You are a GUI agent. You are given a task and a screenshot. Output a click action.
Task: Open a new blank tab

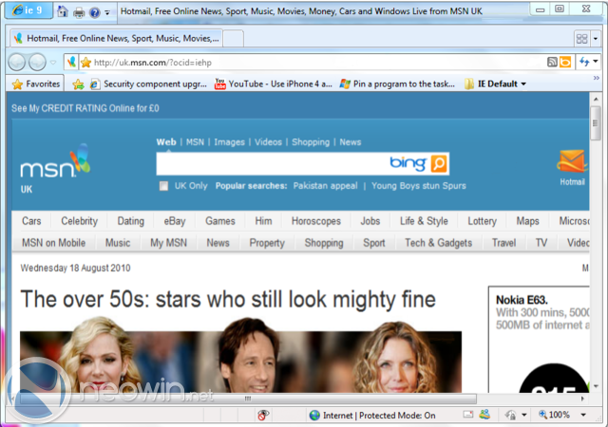point(233,39)
